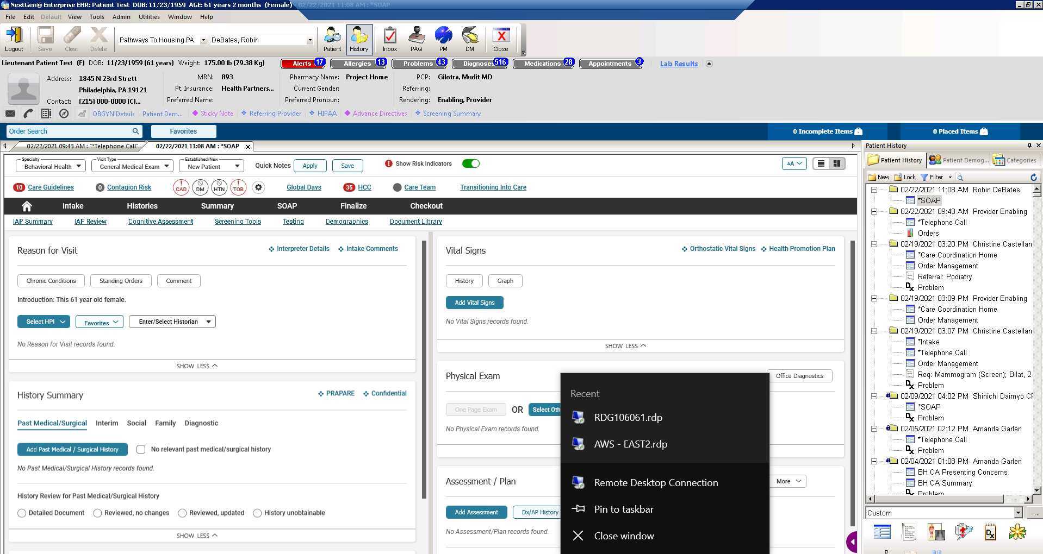1043x554 pixels.
Task: Click the TOB risk indicator icon
Action: pyautogui.click(x=238, y=187)
